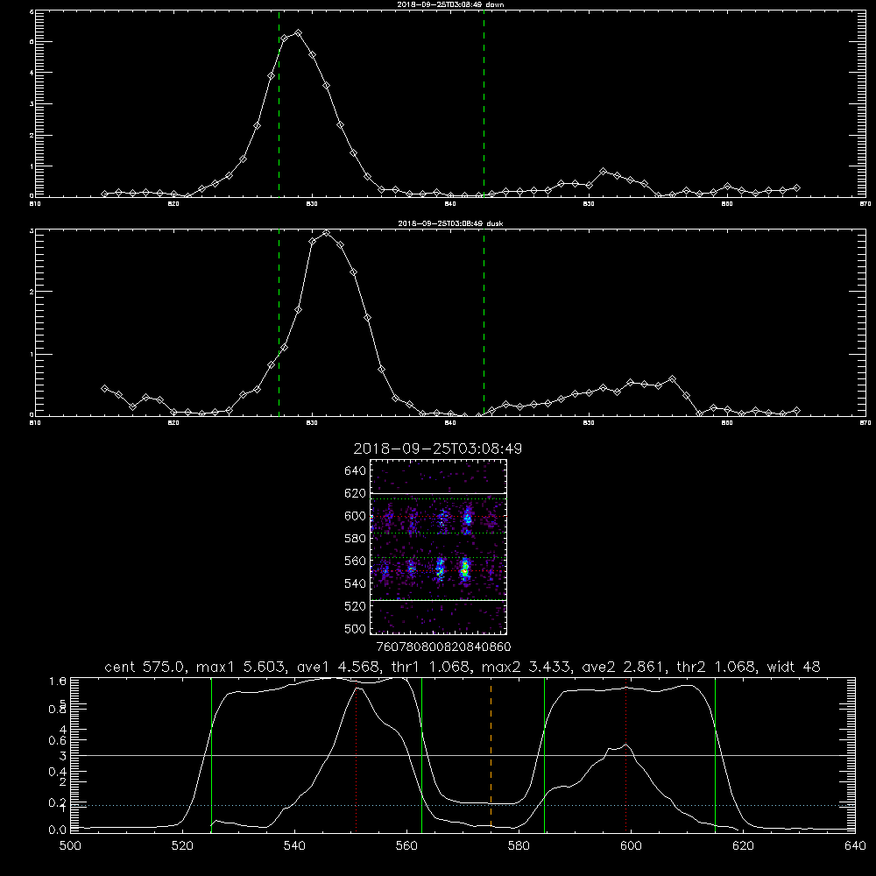This screenshot has width=876, height=876.
Task: Click the green dashed line near 842 in dusk plot
Action: coord(484,322)
